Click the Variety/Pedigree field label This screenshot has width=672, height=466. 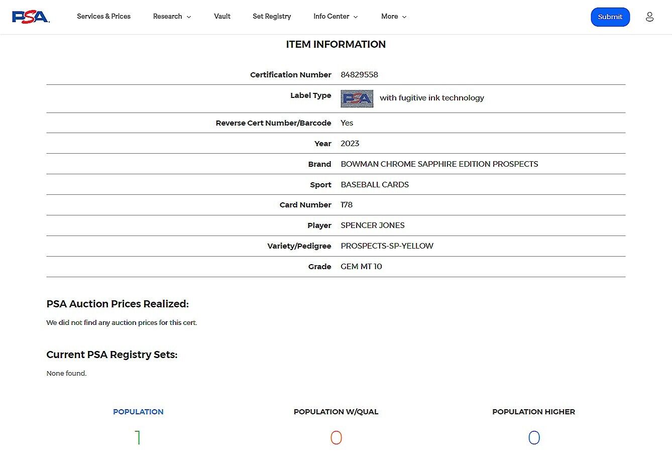click(299, 246)
